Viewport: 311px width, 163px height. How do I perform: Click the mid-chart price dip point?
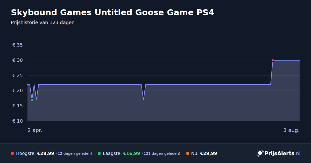click(143, 100)
